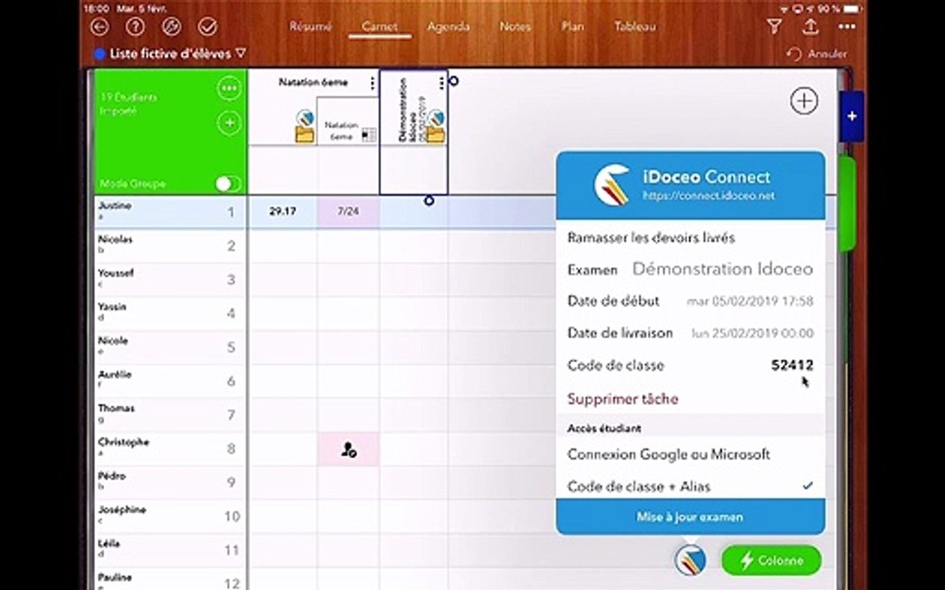Switch to the Plan tab

tap(572, 26)
